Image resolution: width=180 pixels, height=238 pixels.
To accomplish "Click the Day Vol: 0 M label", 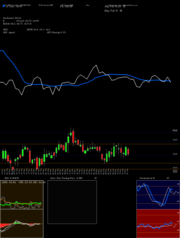I will (113, 11).
